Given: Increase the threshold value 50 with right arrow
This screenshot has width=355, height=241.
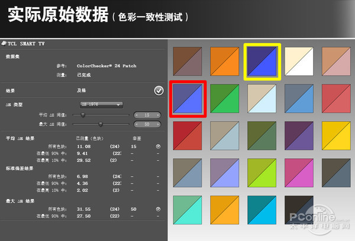Looking at the screenshot, I should pyautogui.click(x=158, y=124).
